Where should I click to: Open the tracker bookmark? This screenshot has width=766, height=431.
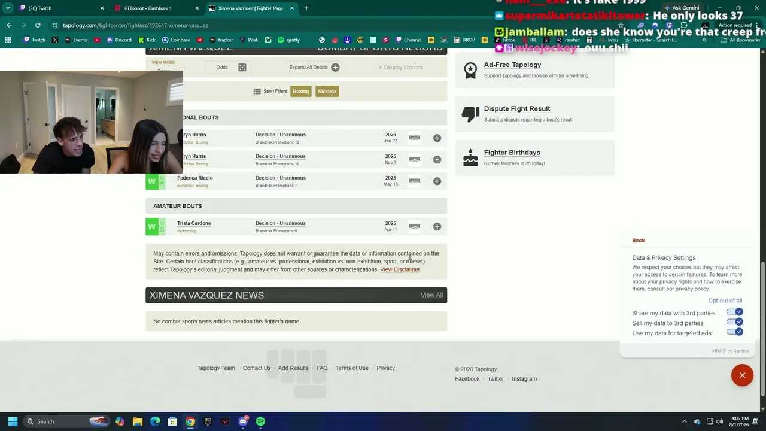tap(221, 40)
